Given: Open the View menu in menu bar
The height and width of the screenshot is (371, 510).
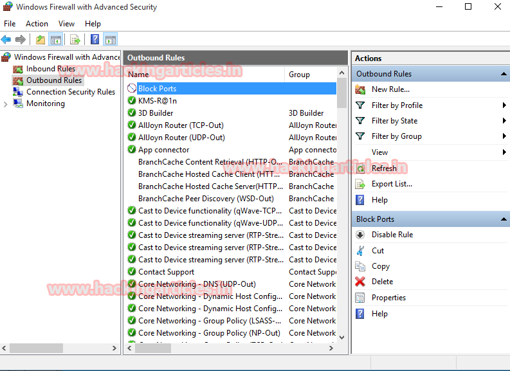Looking at the screenshot, I should (66, 24).
